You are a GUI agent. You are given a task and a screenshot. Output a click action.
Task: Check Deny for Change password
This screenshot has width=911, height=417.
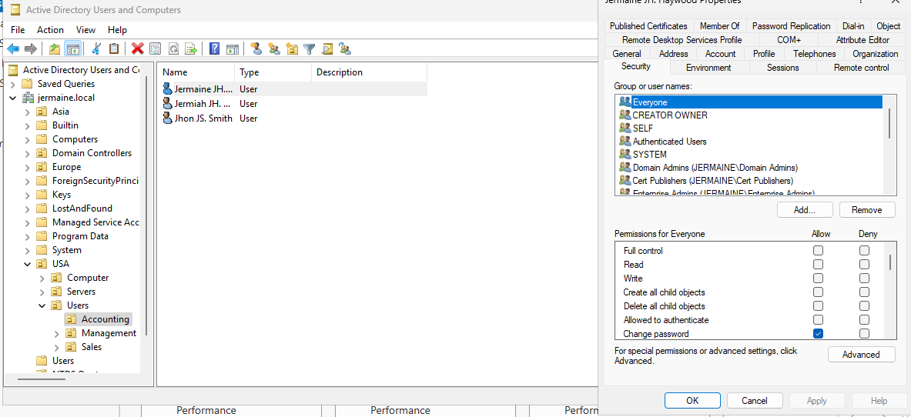[865, 334]
